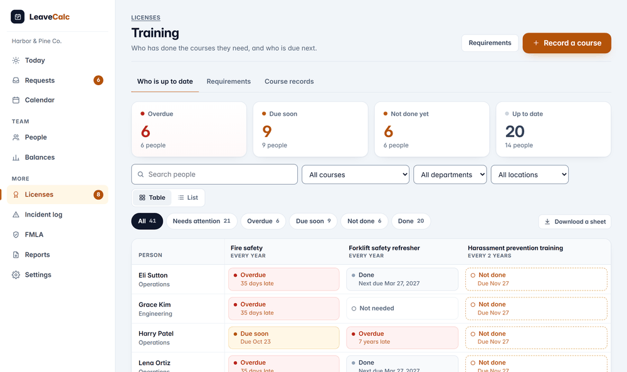Click the LeaveCalc logo icon

click(x=18, y=17)
